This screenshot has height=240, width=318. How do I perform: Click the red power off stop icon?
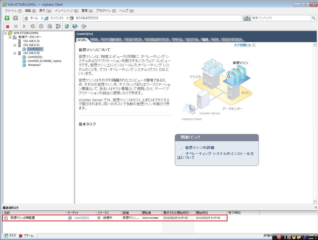point(7,26)
